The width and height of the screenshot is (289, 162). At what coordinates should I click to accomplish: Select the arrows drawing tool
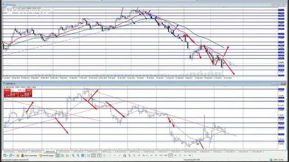(144, 156)
